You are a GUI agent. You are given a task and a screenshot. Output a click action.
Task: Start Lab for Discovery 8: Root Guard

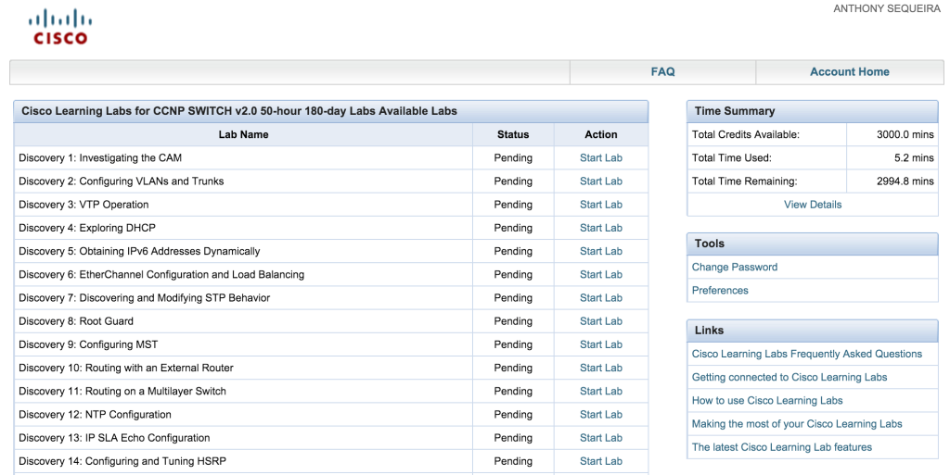[x=600, y=321]
